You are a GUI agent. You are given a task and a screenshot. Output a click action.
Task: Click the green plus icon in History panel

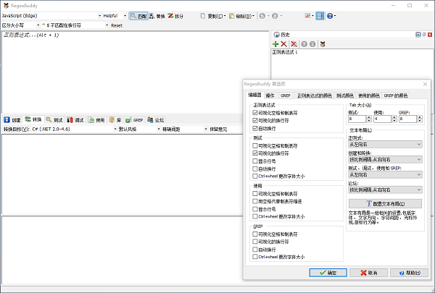(x=276, y=44)
